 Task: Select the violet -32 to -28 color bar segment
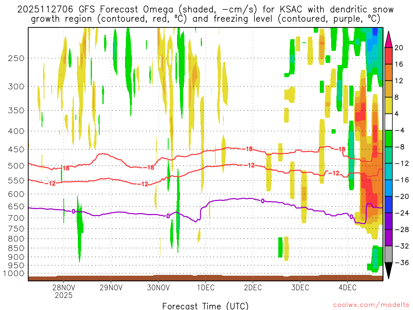click(388, 238)
